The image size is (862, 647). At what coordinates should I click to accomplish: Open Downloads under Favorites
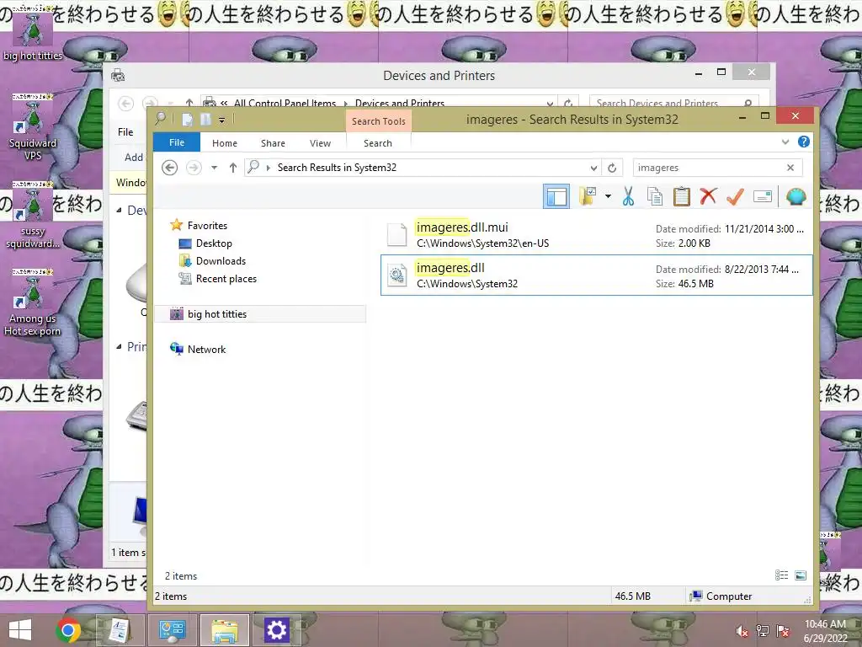221,261
